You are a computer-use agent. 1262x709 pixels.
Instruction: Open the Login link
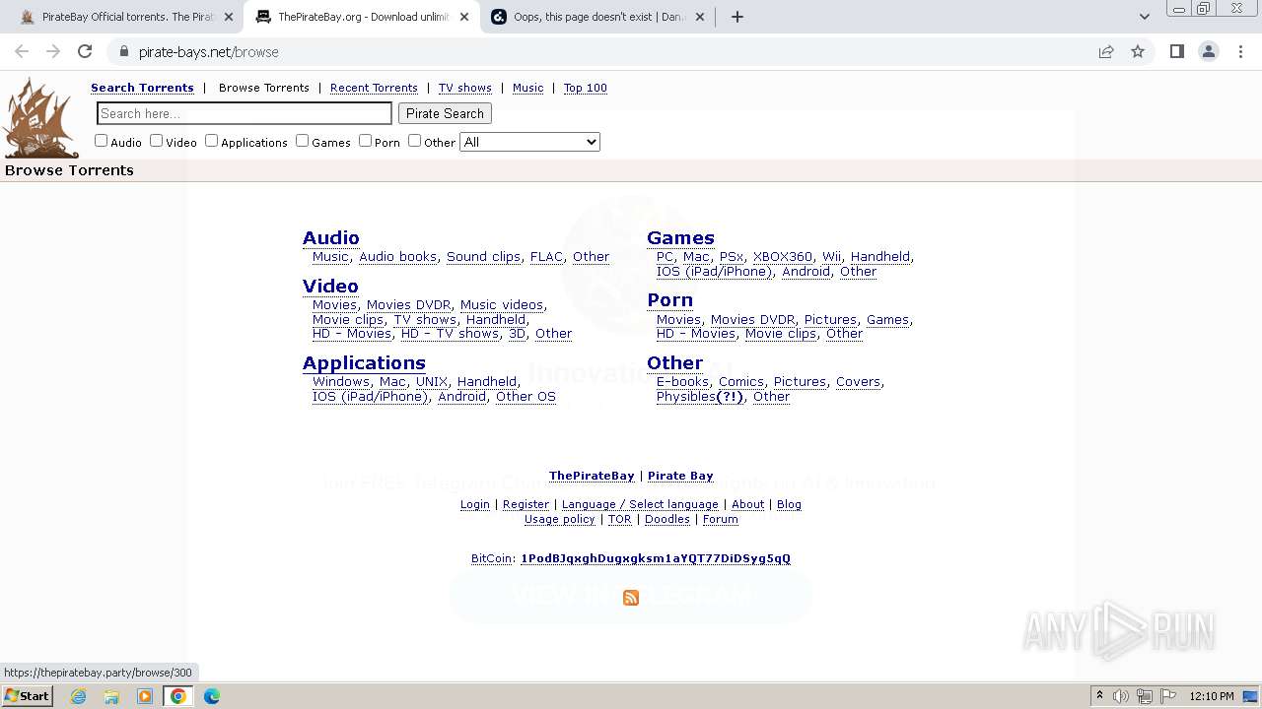[475, 504]
